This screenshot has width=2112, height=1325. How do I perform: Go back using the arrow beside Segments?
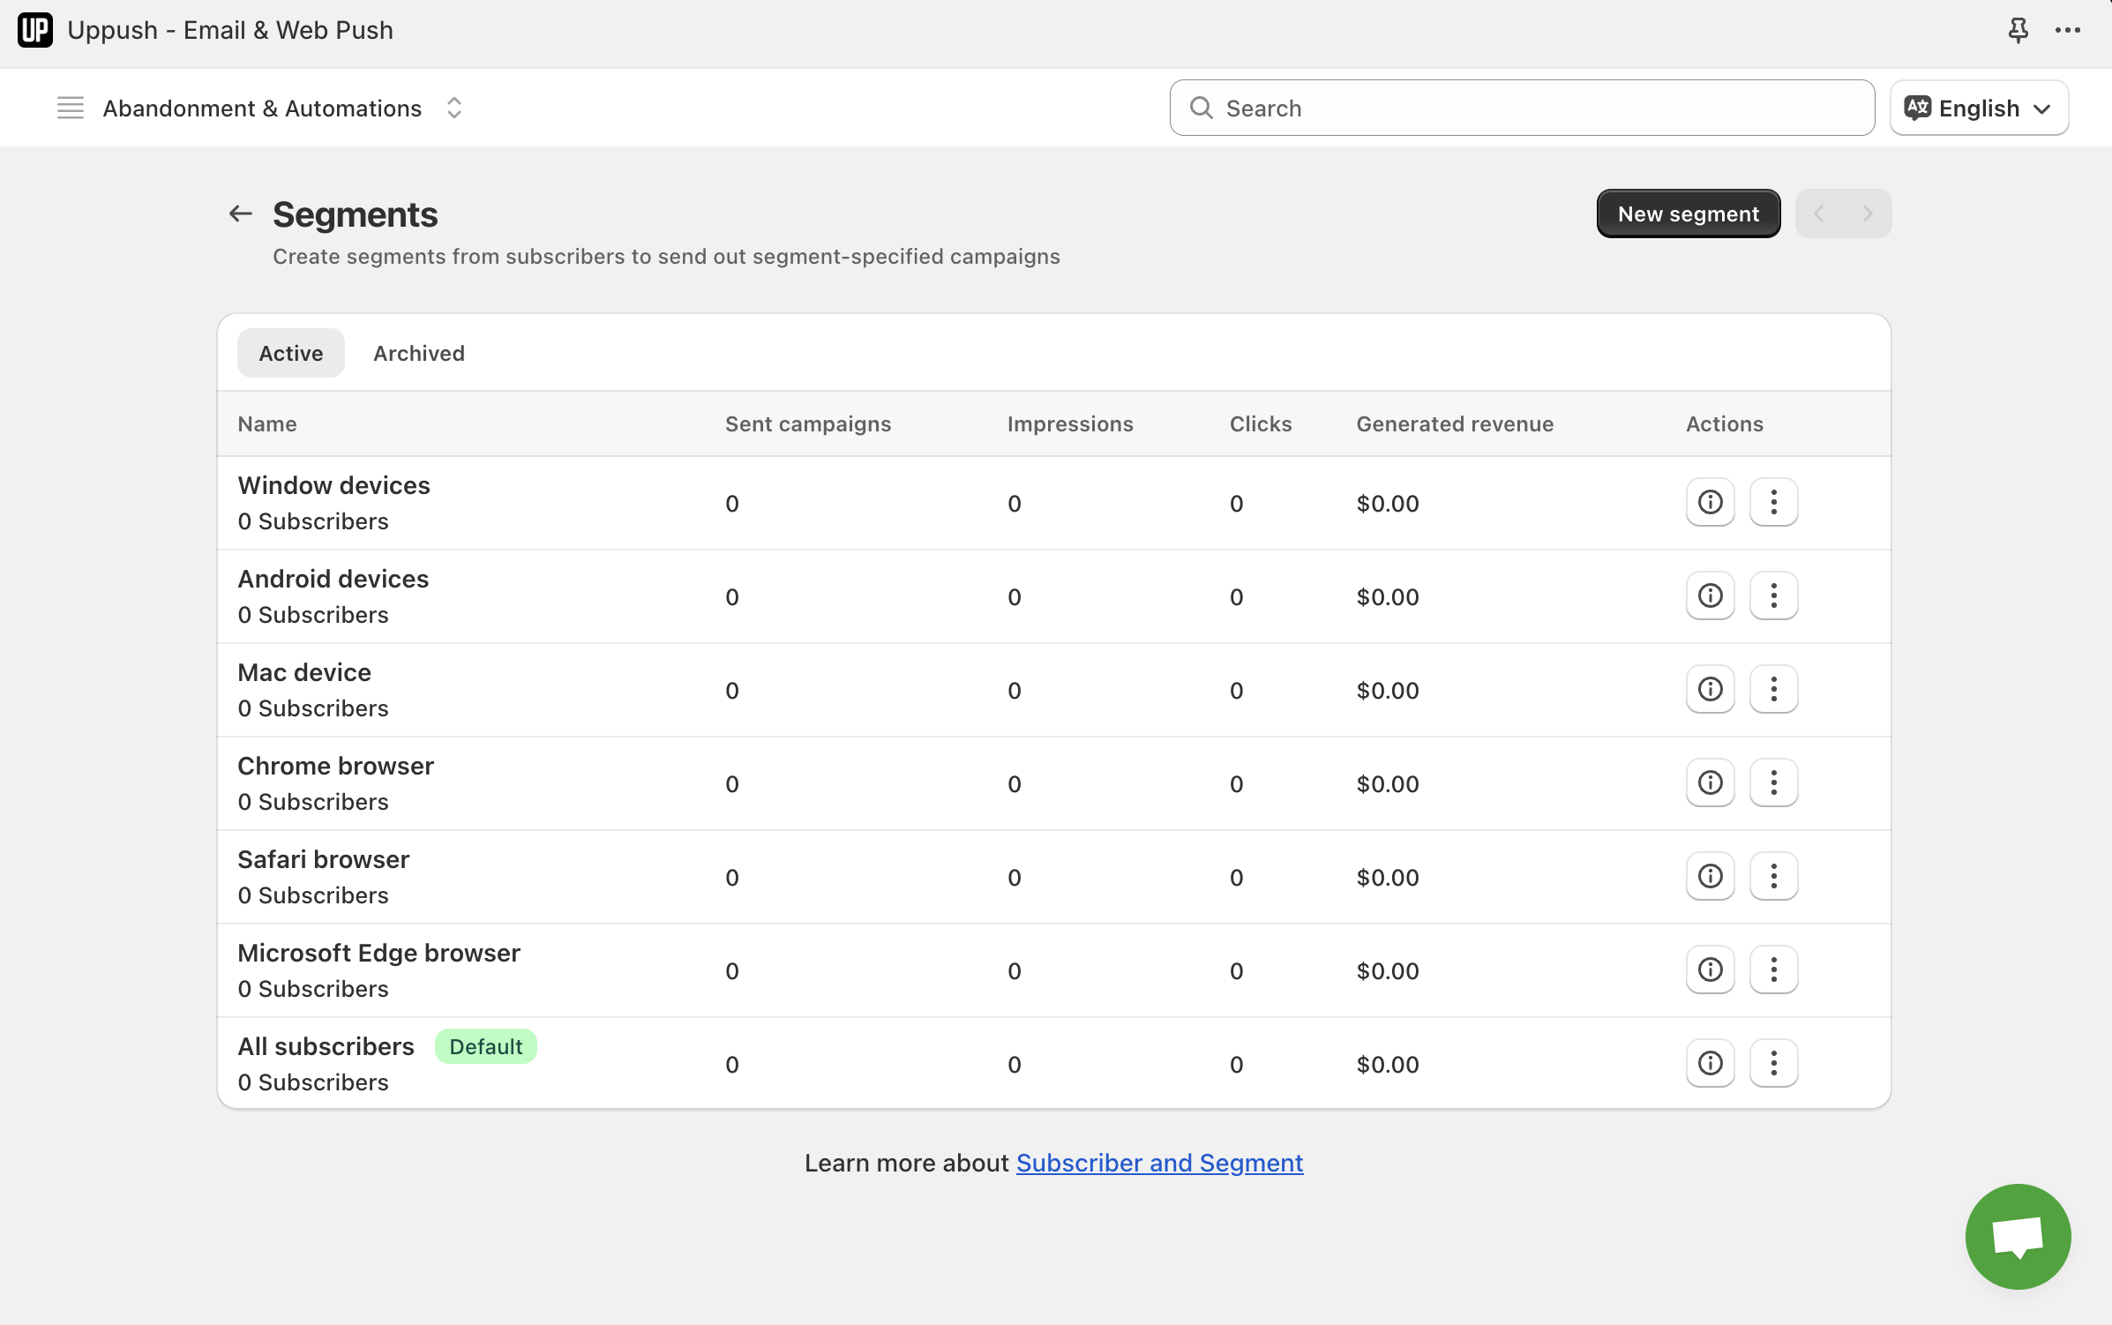click(240, 213)
